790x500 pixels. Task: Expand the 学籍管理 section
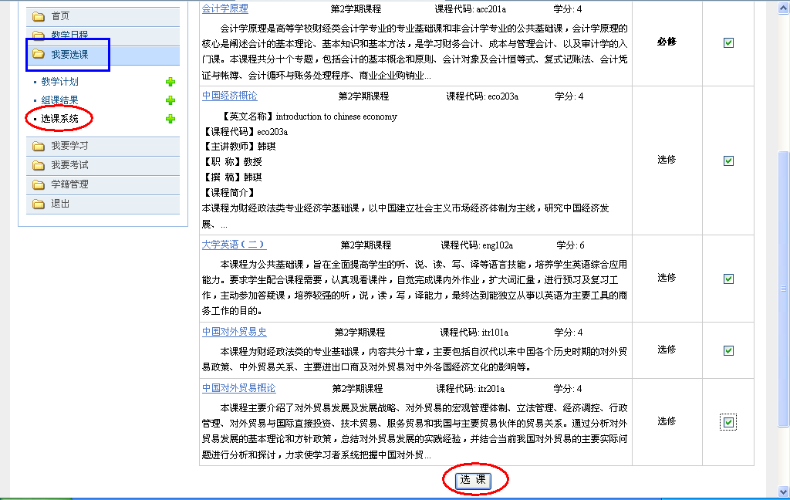coord(69,184)
